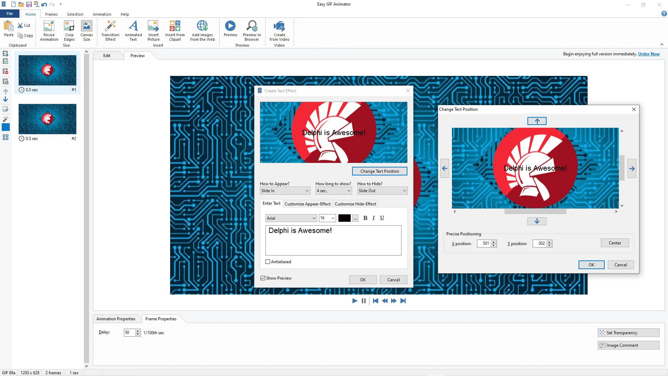This screenshot has height=376, width=668.
Task: Click Cancel in Create Text Effect dialog
Action: pyautogui.click(x=393, y=280)
